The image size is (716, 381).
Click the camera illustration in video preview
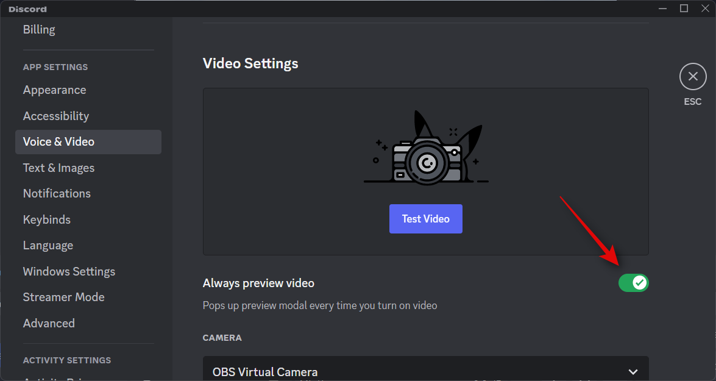coord(426,149)
